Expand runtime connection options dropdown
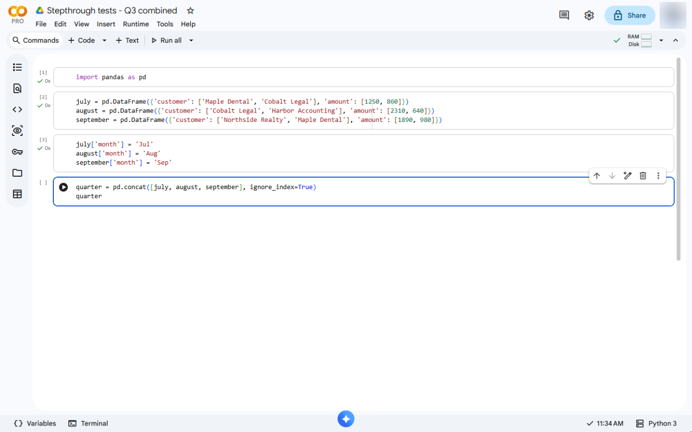 tap(661, 40)
